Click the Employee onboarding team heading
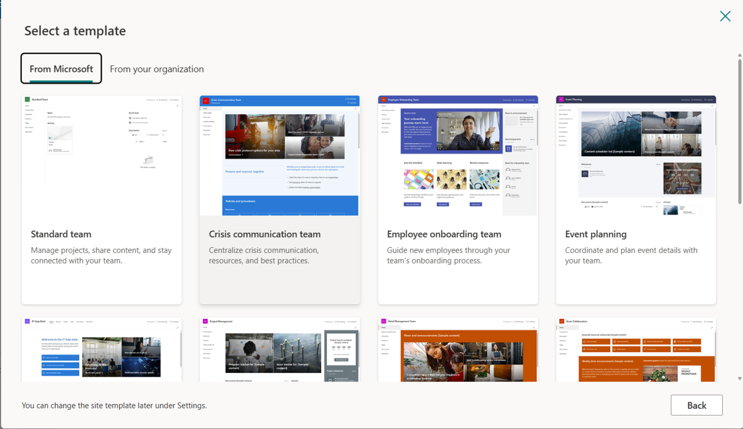743x429 pixels. point(444,234)
